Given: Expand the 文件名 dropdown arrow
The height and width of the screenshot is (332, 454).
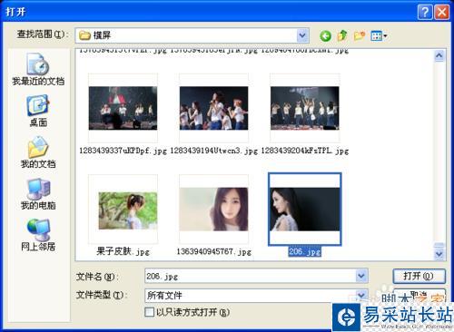Looking at the screenshot, I should tap(361, 276).
